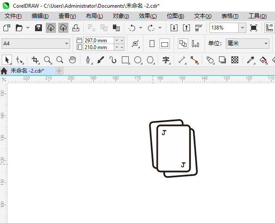Open the 效果(C) menu
Screen dimensions: 275x223
pyautogui.click(x=148, y=16)
